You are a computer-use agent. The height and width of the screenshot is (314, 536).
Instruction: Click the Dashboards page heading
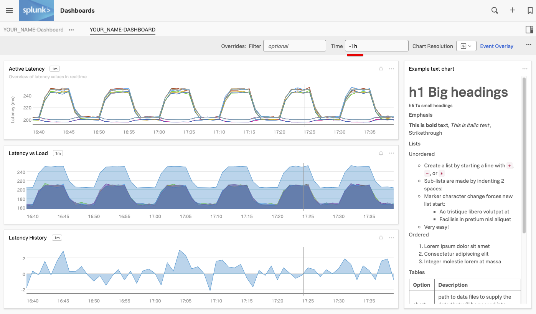[78, 10]
